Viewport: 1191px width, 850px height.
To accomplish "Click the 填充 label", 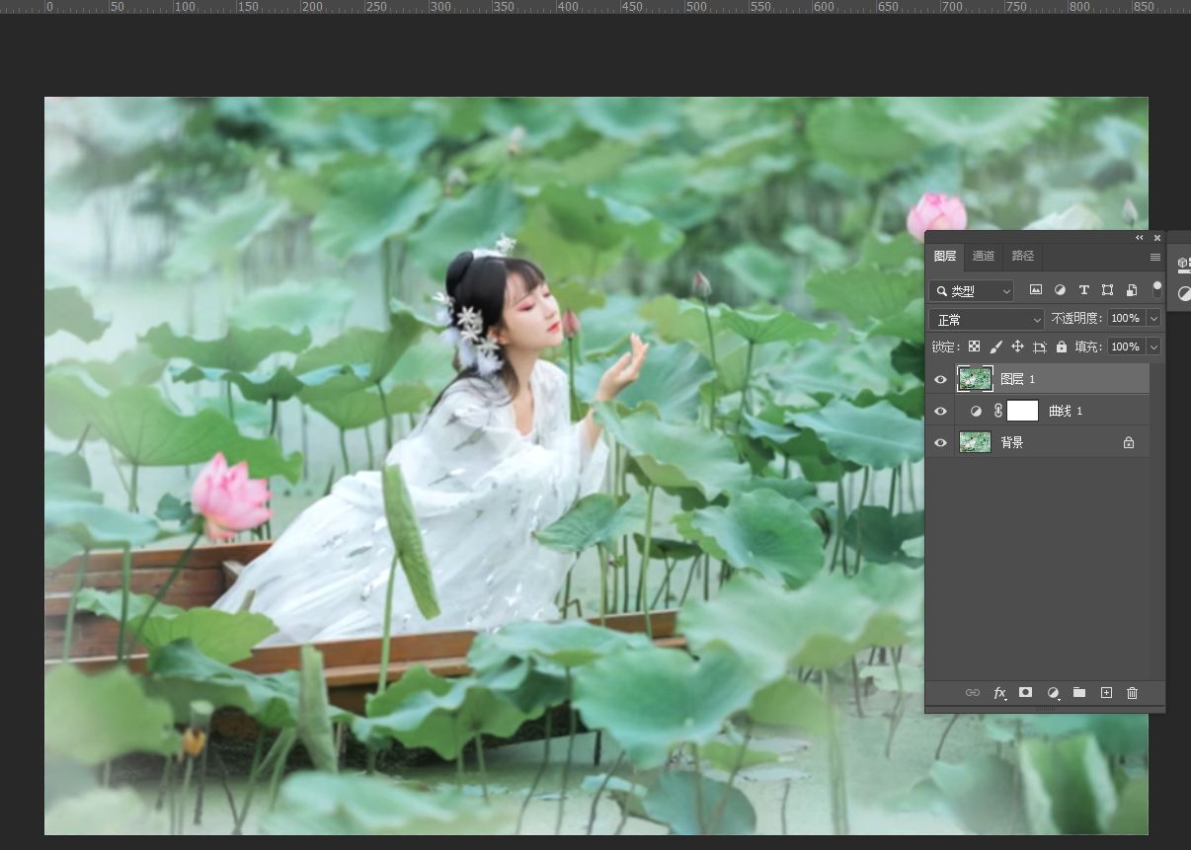I will pyautogui.click(x=1088, y=347).
